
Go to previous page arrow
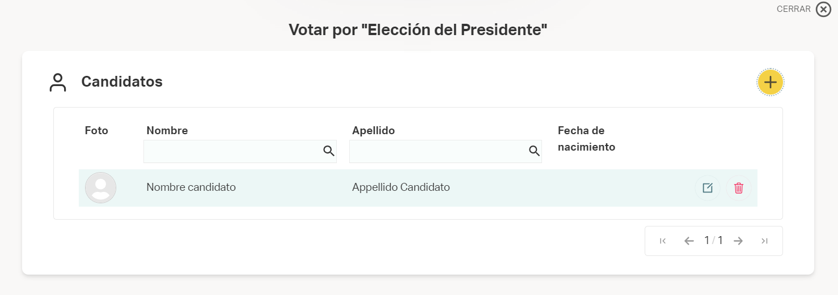(689, 241)
